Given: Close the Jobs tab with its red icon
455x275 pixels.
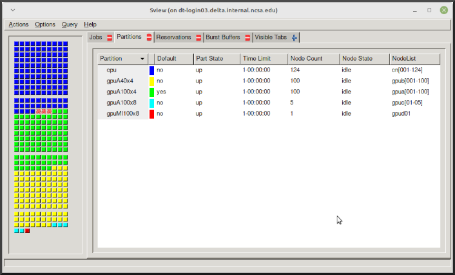Looking at the screenshot, I should coord(110,37).
